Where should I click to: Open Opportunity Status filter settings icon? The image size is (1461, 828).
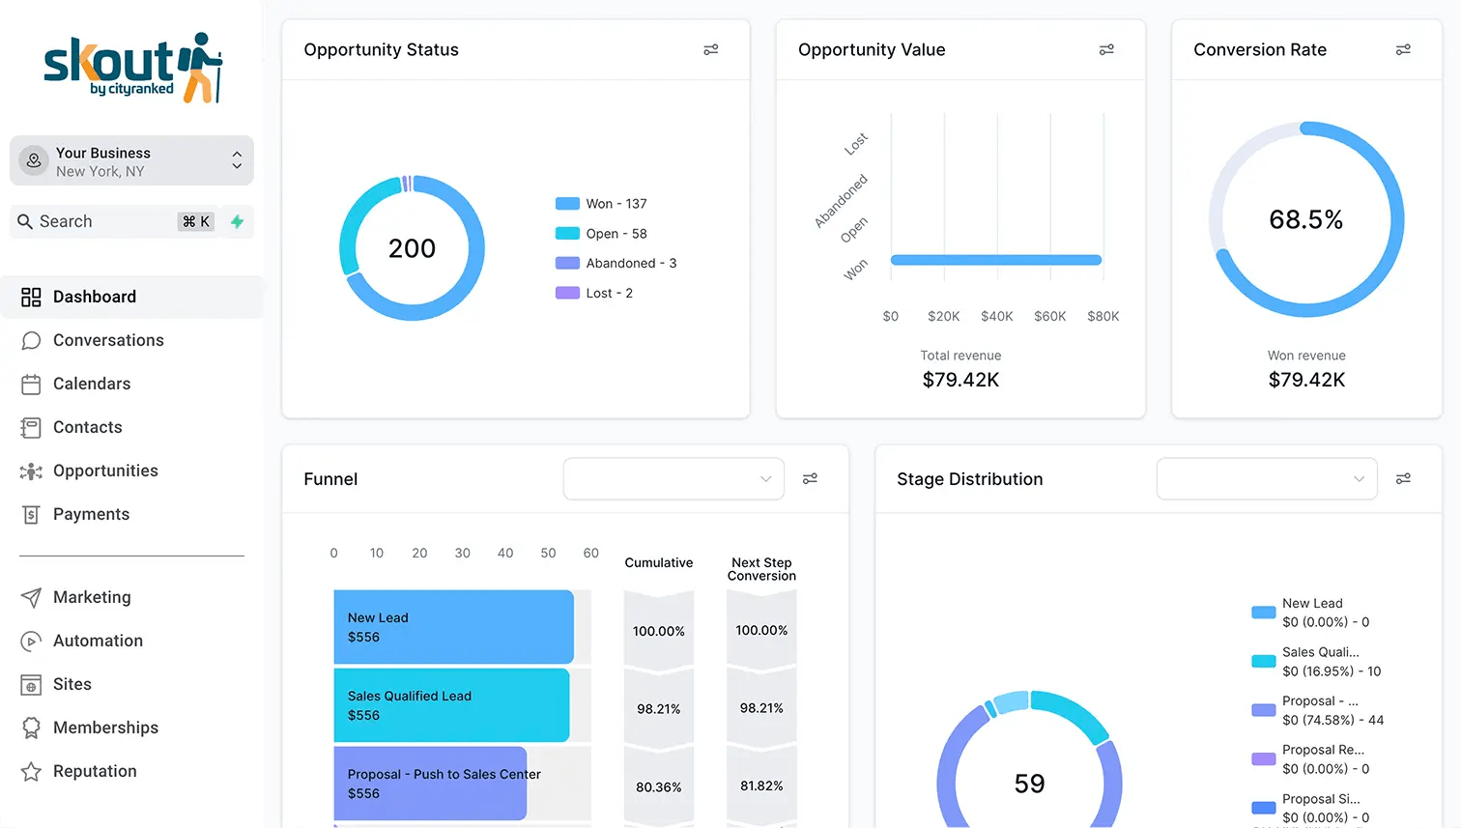(711, 49)
